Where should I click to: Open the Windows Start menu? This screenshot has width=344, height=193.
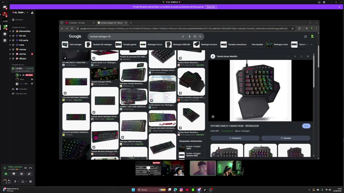click(x=133, y=190)
